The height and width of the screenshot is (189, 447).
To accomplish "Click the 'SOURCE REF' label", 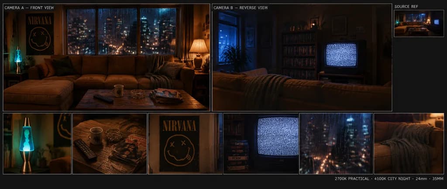I will tap(406, 6).
